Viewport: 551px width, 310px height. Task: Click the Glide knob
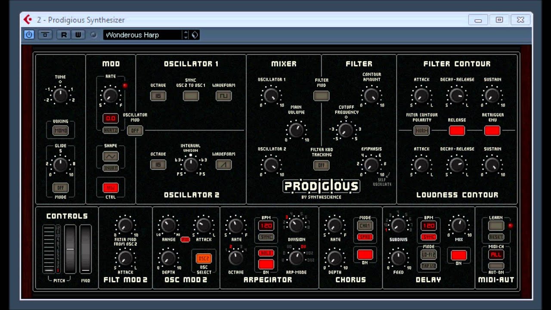(x=60, y=164)
